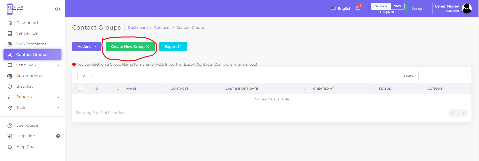This screenshot has height=161, width=479.
Task: Switch balance view to SMS
Action: 397,6
